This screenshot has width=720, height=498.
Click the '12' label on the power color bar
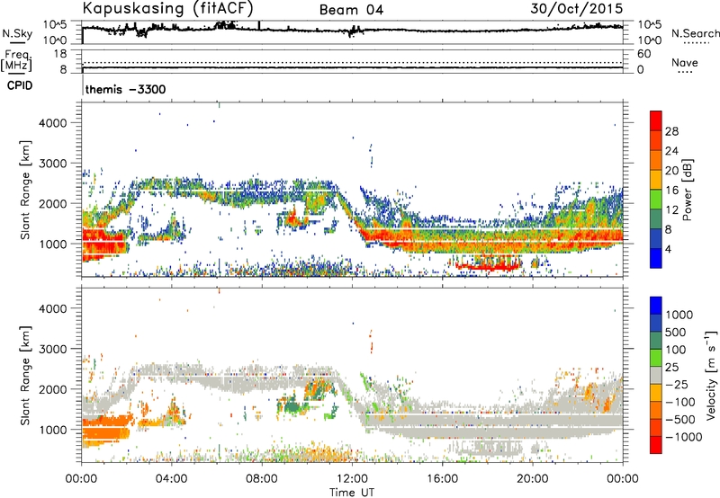click(x=671, y=210)
